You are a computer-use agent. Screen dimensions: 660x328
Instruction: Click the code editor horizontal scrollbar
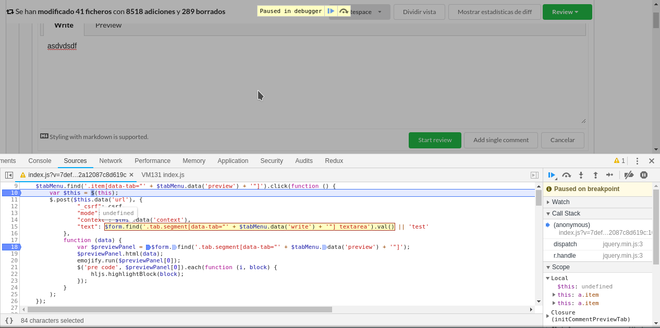(180, 309)
